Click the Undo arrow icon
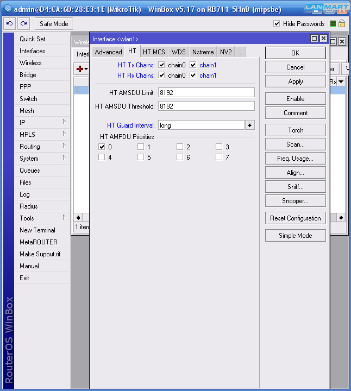This screenshot has width=351, height=391. click(x=9, y=24)
